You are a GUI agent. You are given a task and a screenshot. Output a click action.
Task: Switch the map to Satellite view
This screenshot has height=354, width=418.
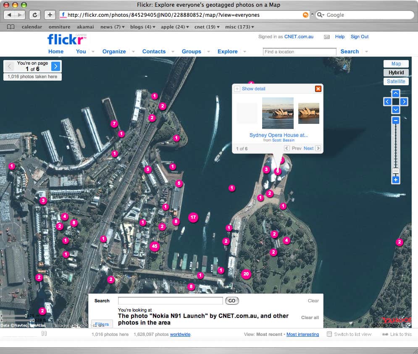[396, 81]
